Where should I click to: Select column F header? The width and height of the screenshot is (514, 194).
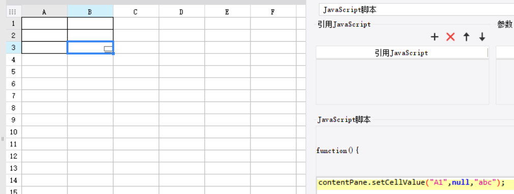pyautogui.click(x=273, y=12)
